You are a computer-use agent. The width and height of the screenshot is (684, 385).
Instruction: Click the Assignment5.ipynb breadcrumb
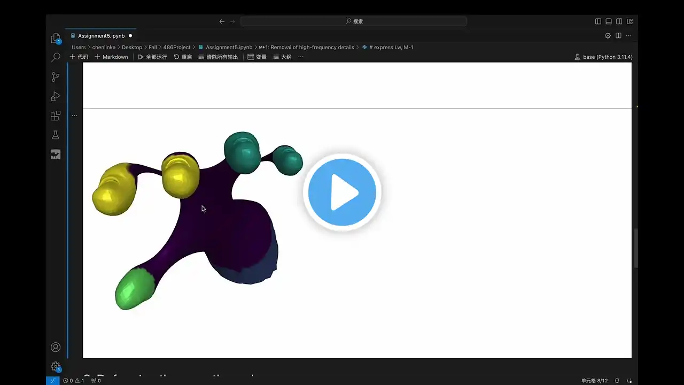225,47
